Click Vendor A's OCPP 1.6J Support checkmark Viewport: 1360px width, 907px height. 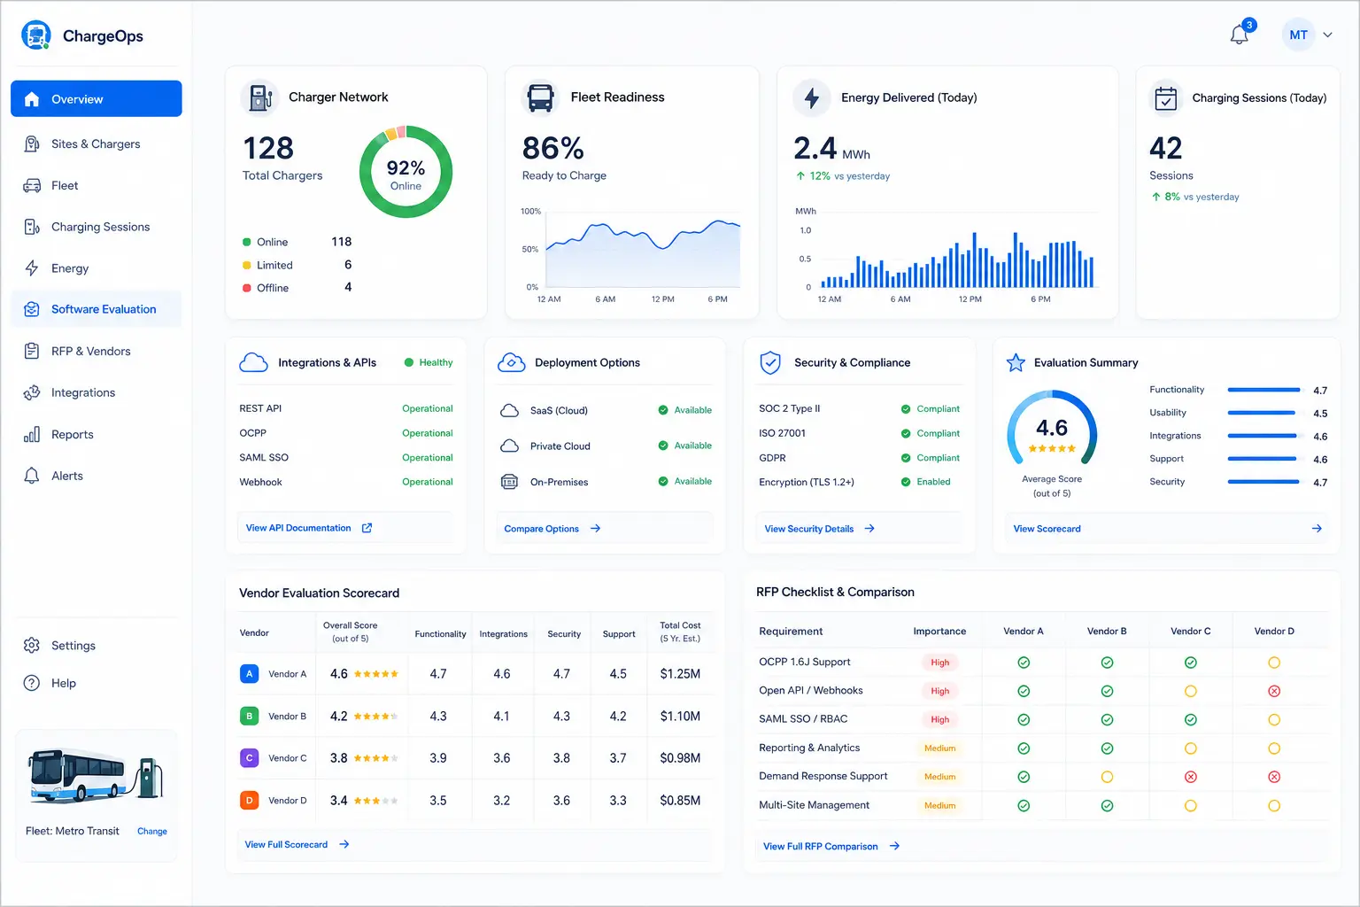point(1024,663)
